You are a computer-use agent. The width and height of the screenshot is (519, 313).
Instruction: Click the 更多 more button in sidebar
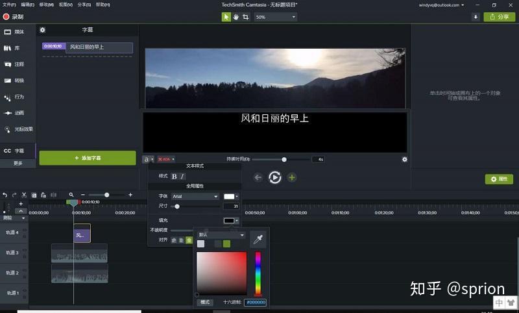pyautogui.click(x=18, y=163)
